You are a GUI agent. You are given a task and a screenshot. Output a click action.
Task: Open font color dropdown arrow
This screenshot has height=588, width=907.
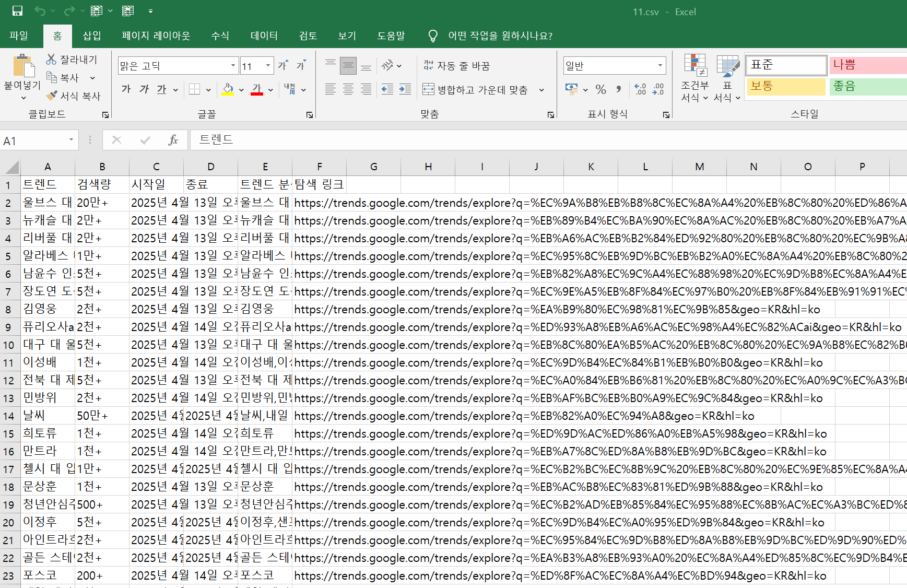click(270, 90)
